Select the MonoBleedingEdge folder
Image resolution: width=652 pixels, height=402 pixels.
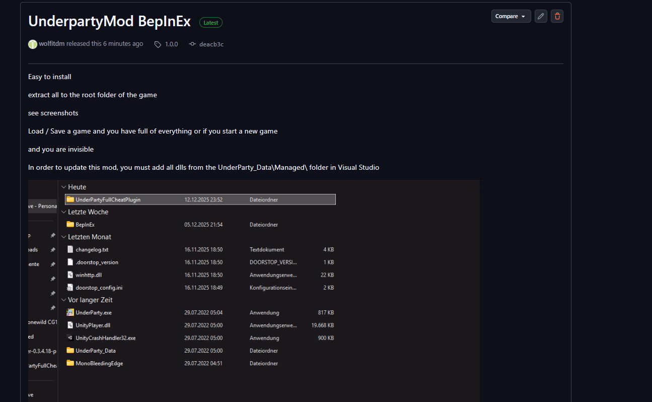99,363
